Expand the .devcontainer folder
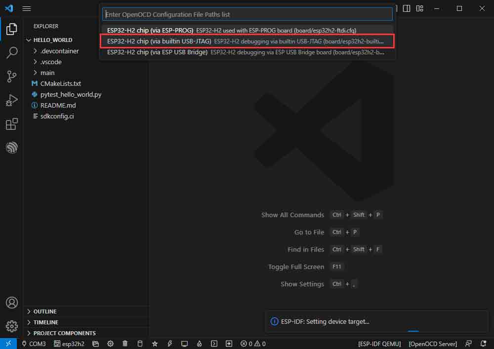Image resolution: width=494 pixels, height=349 pixels. point(60,51)
